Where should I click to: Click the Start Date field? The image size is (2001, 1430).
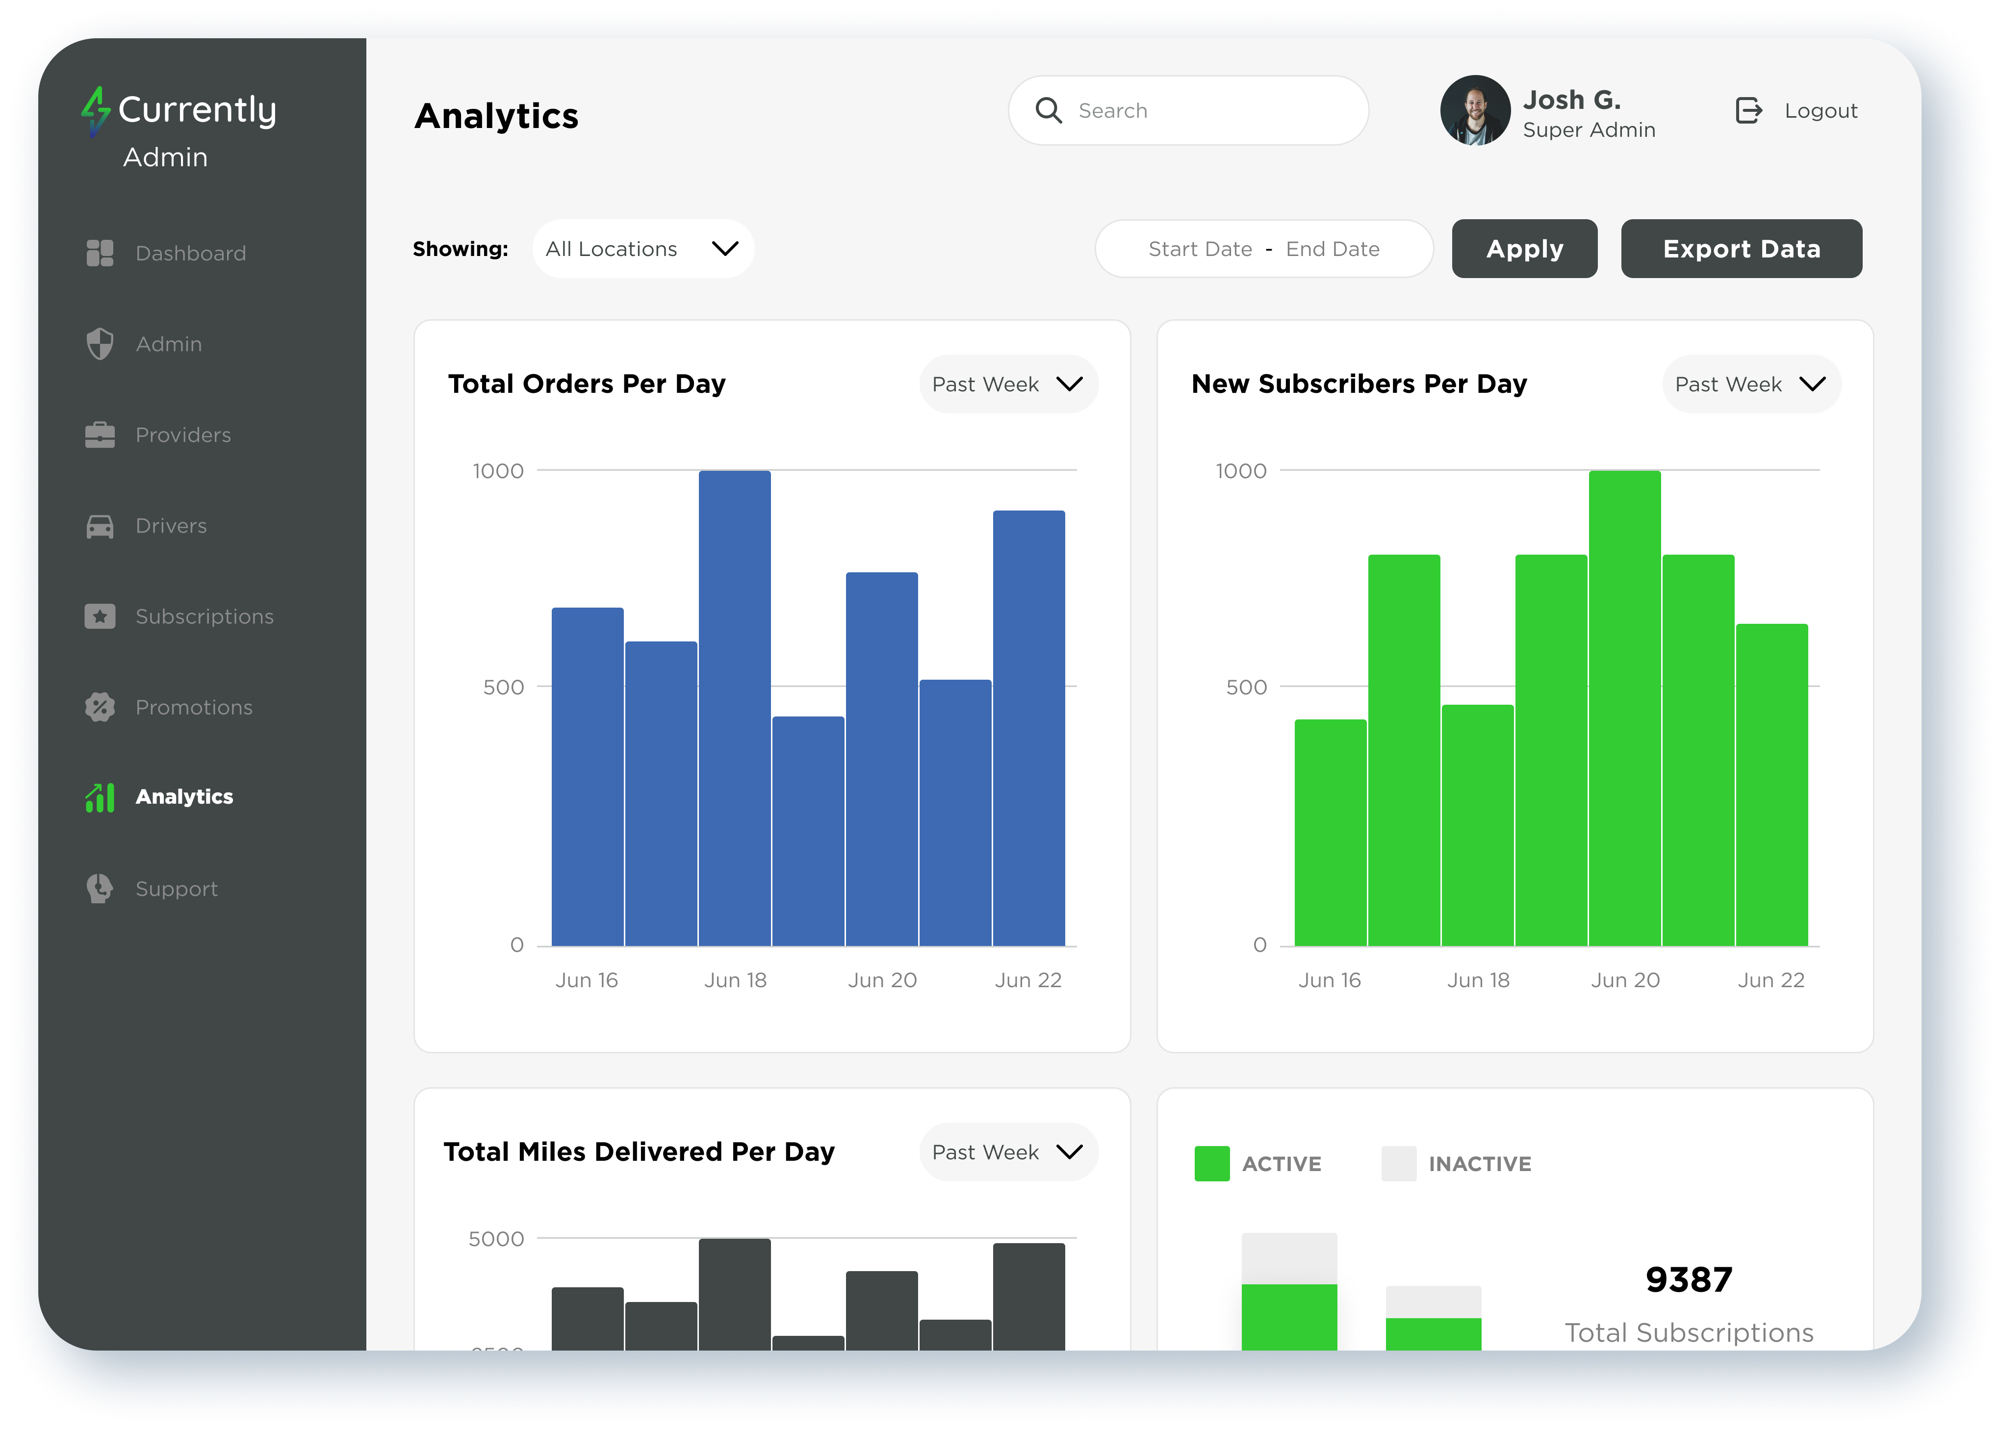(x=1200, y=249)
